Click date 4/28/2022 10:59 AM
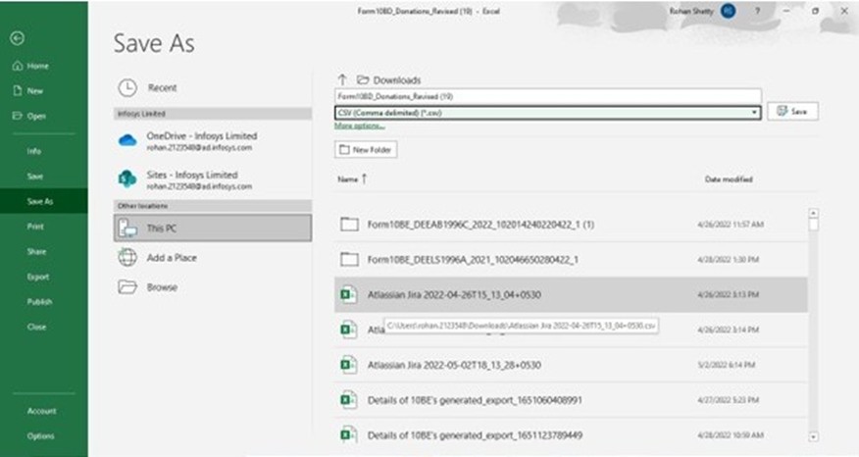859x457 pixels. pyautogui.click(x=731, y=435)
